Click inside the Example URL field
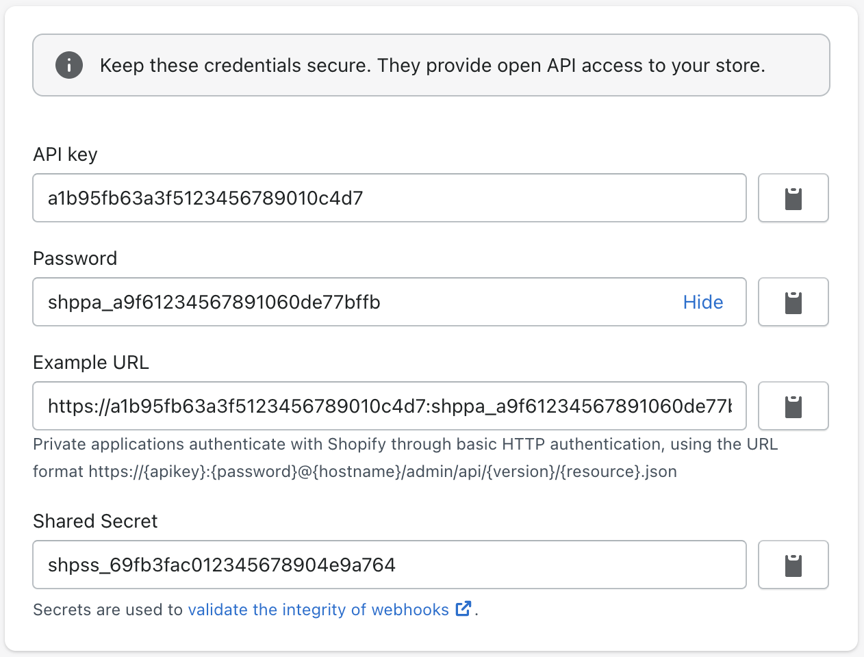 [x=390, y=406]
